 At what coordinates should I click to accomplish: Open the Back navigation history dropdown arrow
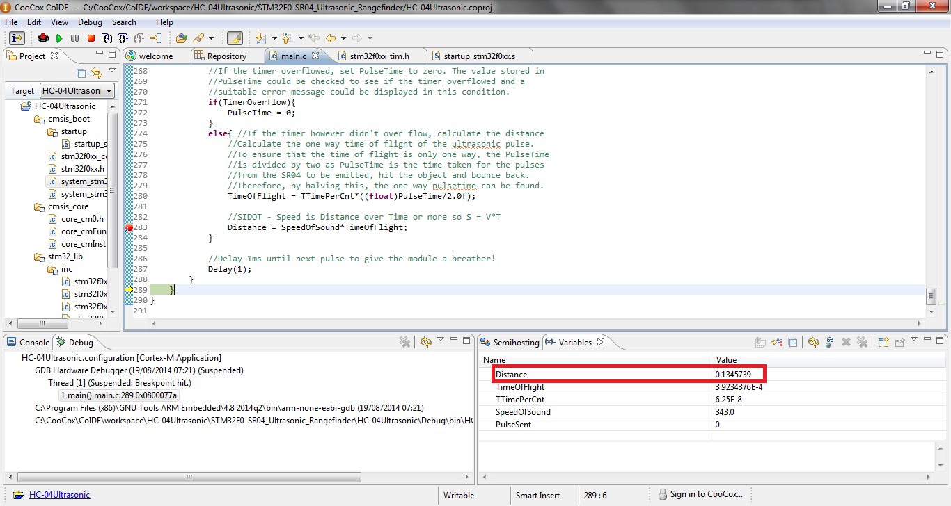coord(344,38)
